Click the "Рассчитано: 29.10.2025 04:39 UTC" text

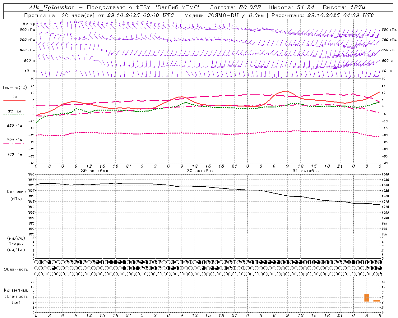point(323,15)
